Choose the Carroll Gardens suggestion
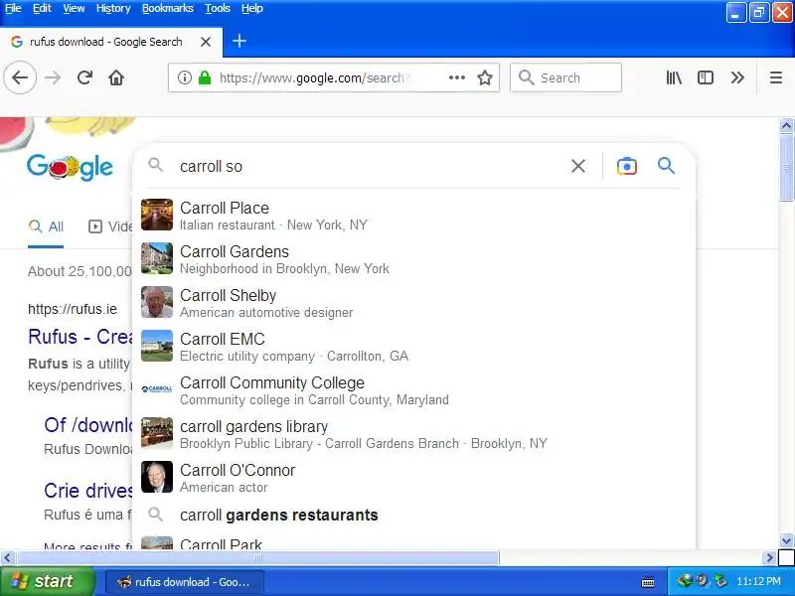 point(413,258)
